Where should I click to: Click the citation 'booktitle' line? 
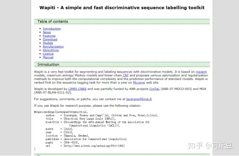(x=98, y=122)
